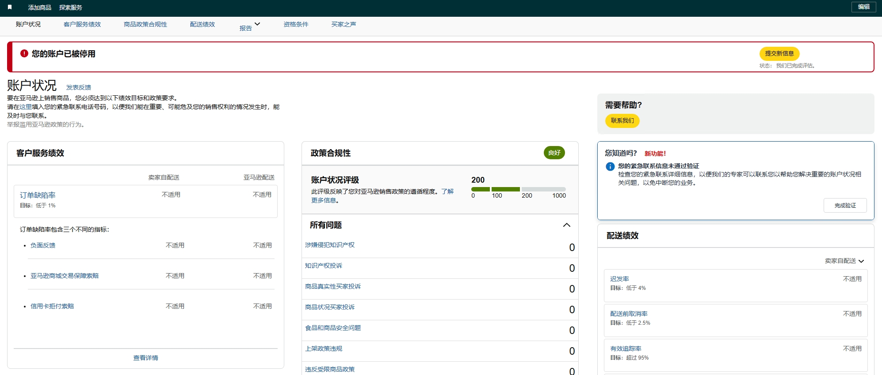882x375 pixels.
Task: Open 知识产权投诉 issue link
Action: (324, 266)
